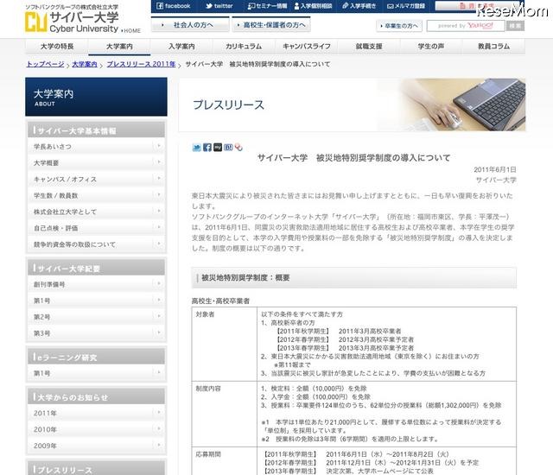Screen dimensions: 553x475
Task: Go to the 社会人の方へ page
Action: click(x=190, y=25)
